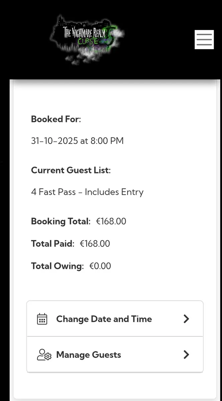Select the €0.00 Total Owing amount
Image resolution: width=222 pixels, height=401 pixels.
point(100,266)
